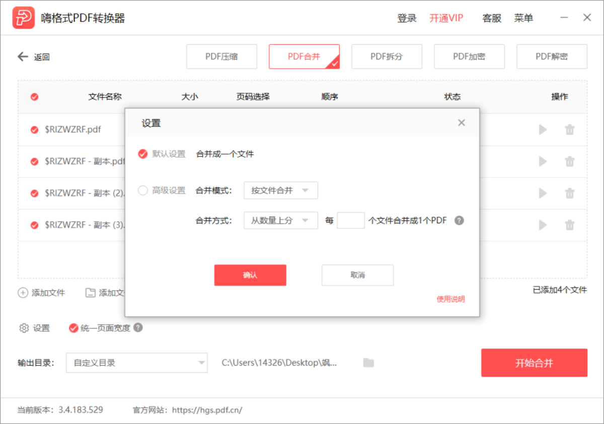Open the output folder via folder icon
Image resolution: width=604 pixels, height=424 pixels.
368,363
